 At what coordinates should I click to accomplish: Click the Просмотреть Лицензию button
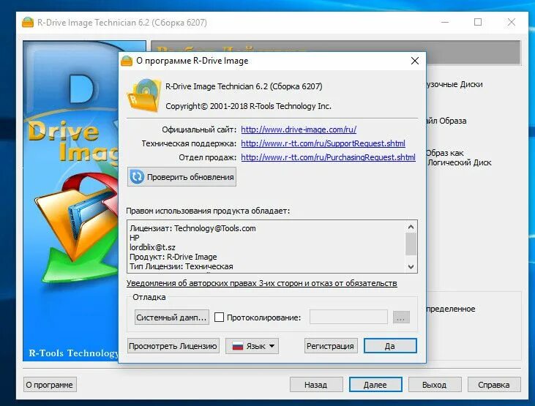173,346
